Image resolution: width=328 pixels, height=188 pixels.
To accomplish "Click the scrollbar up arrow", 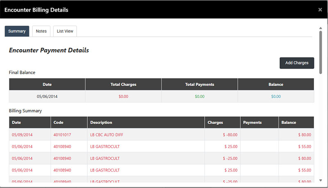I will pyautogui.click(x=320, y=28).
